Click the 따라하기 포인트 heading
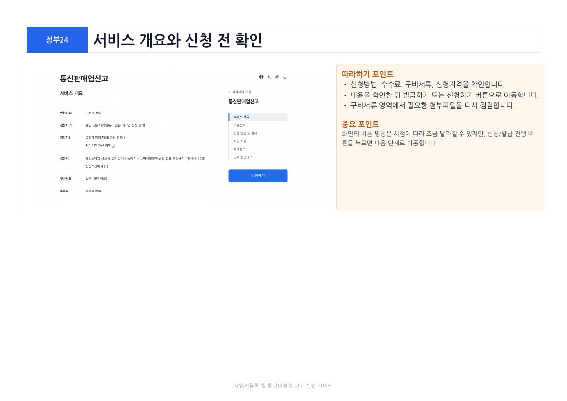Viewport: 567px width, 401px height. point(367,74)
